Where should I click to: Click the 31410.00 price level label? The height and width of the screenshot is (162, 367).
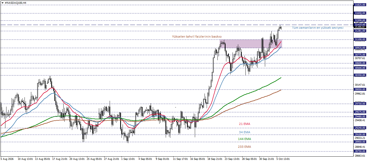click(360, 24)
